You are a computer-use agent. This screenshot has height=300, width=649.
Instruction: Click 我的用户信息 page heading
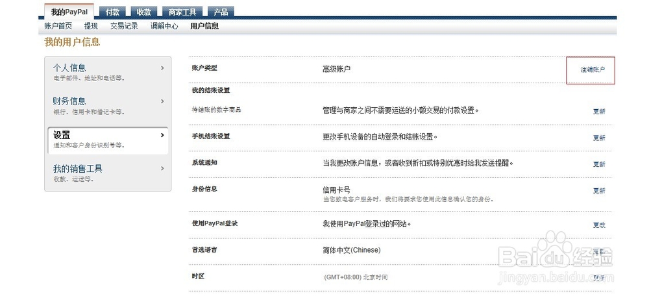coord(72,42)
